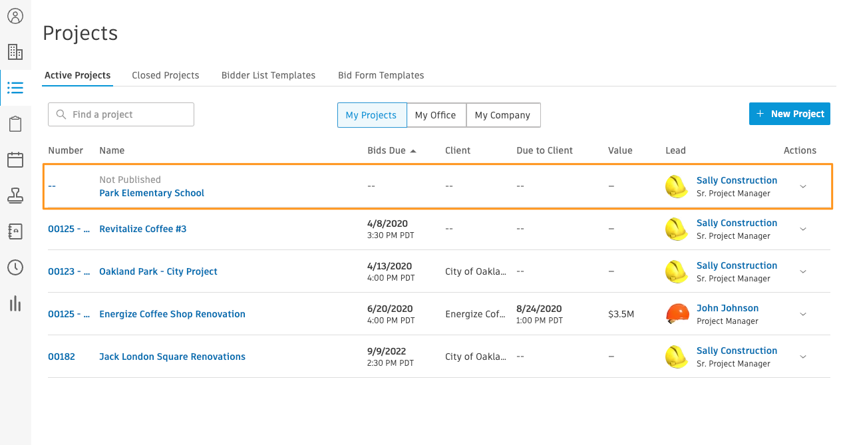Click the stamp icon in sidebar
The height and width of the screenshot is (445, 845).
click(15, 196)
